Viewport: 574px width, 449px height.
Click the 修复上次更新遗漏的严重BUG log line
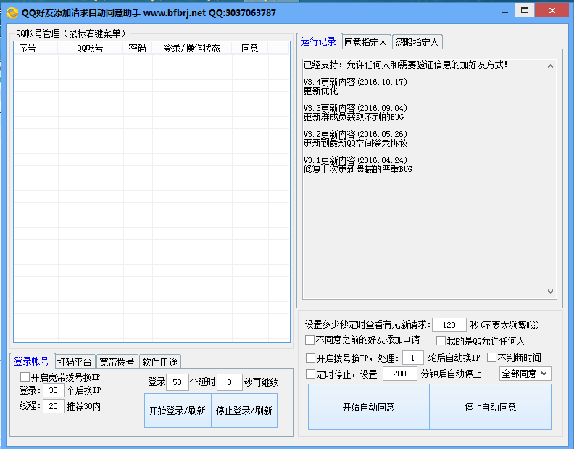[x=358, y=169]
